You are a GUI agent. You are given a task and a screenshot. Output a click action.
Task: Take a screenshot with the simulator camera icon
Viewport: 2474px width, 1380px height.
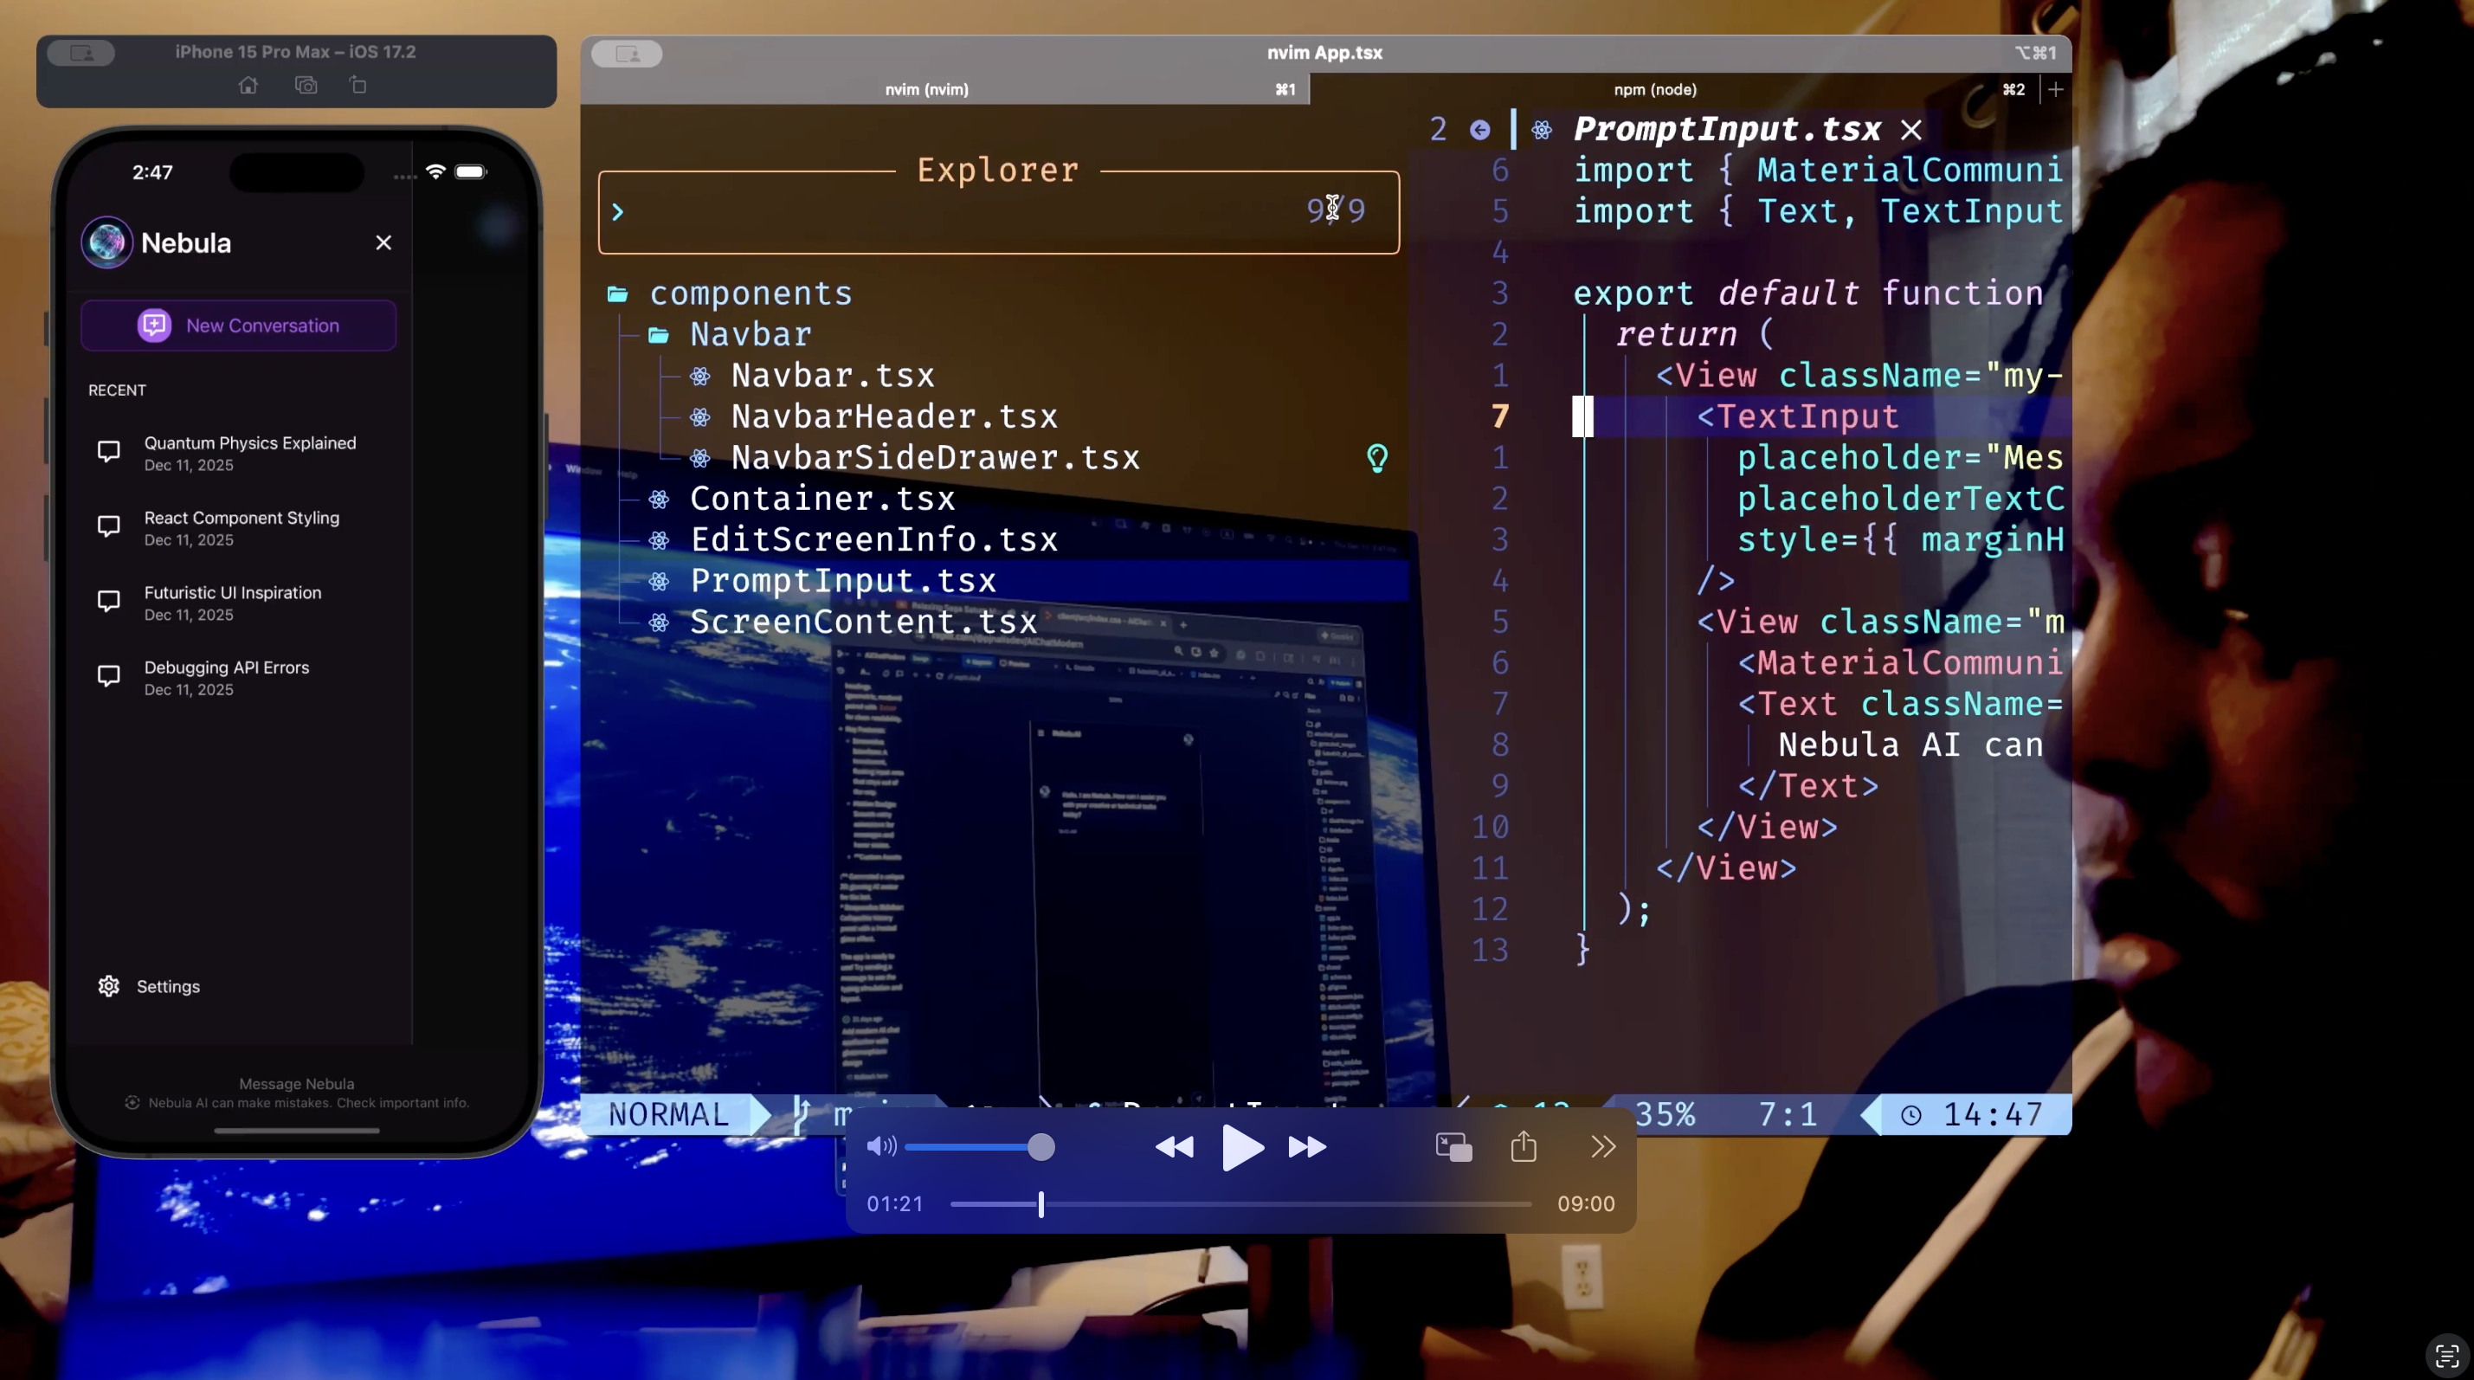tap(306, 86)
